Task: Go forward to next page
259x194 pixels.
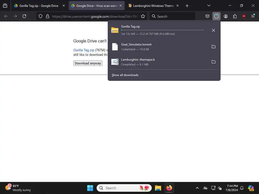Action: (15, 16)
